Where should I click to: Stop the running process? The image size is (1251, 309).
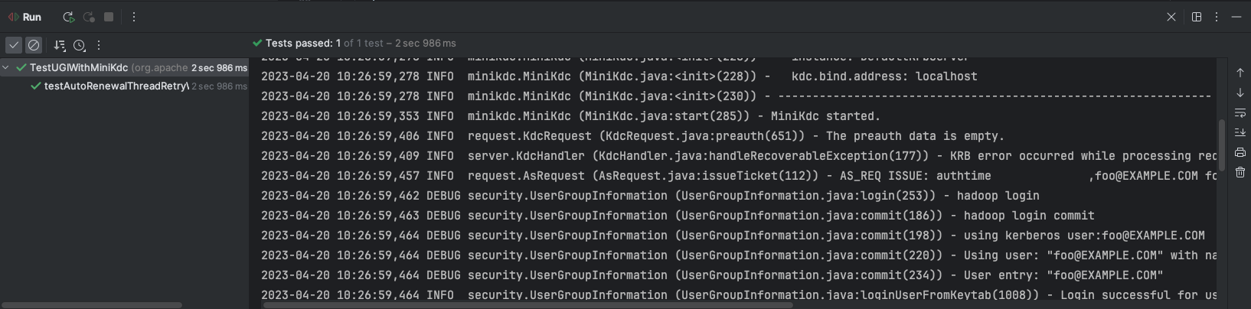point(109,17)
